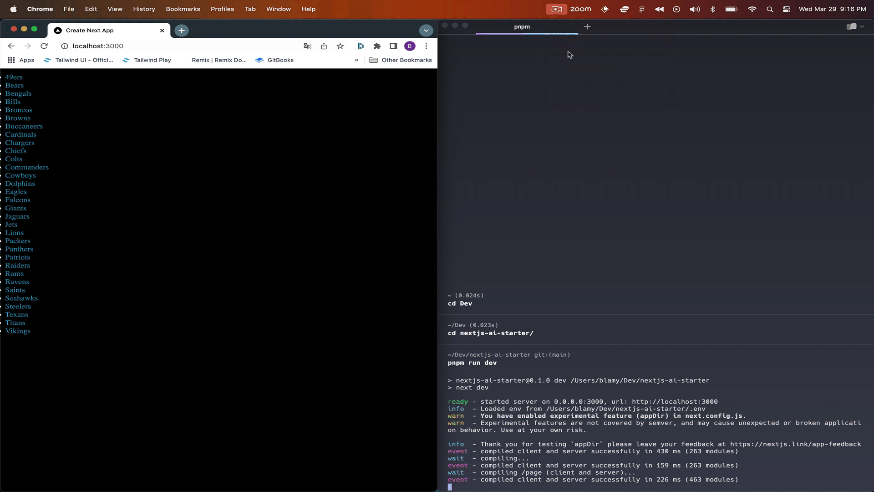The width and height of the screenshot is (874, 492).
Task: Toggle the Chrome side panel
Action: 393,46
